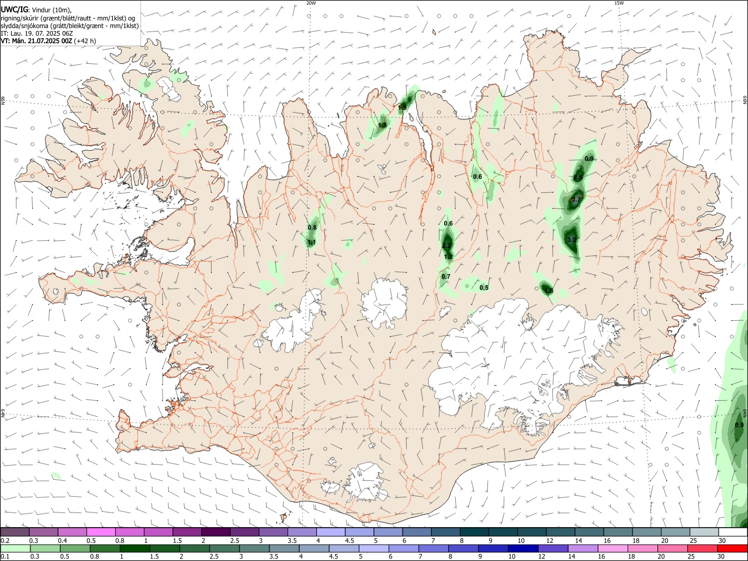Viewport: 748px width, 561px height.
Task: Click the round white Hofsjökull glacier in central Iceland
Action: pos(384,302)
